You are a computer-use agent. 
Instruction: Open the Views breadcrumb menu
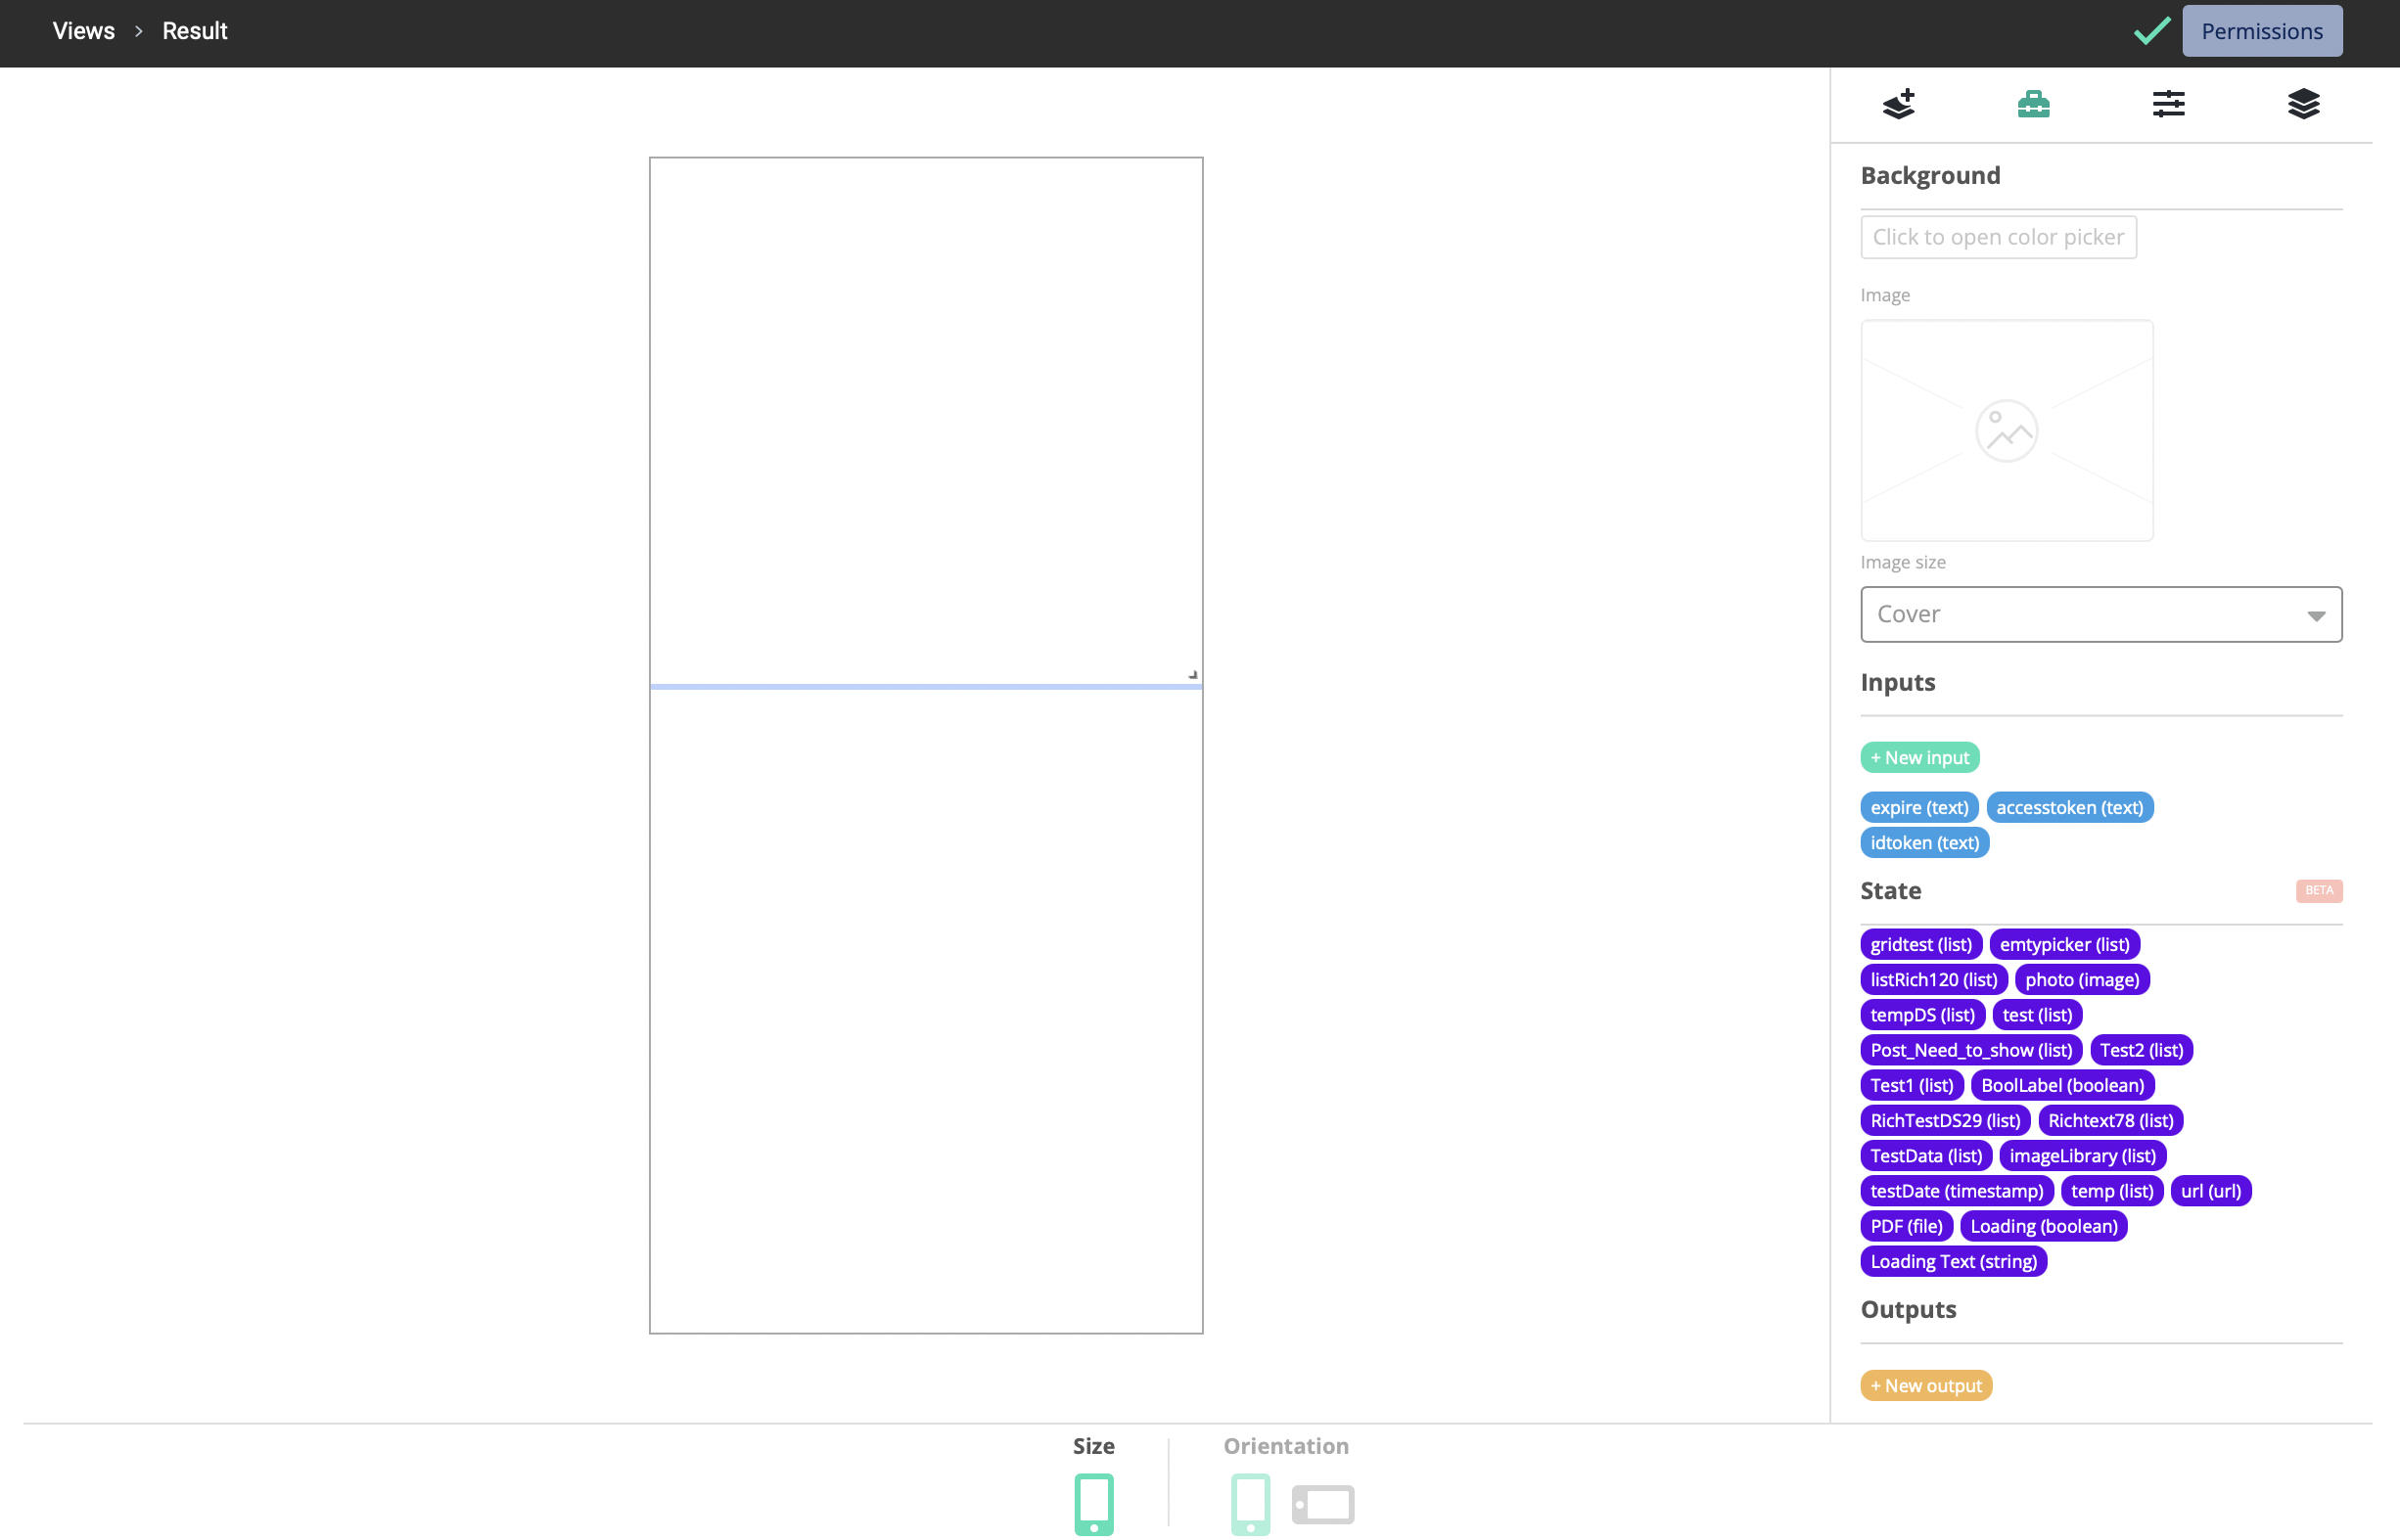[80, 29]
